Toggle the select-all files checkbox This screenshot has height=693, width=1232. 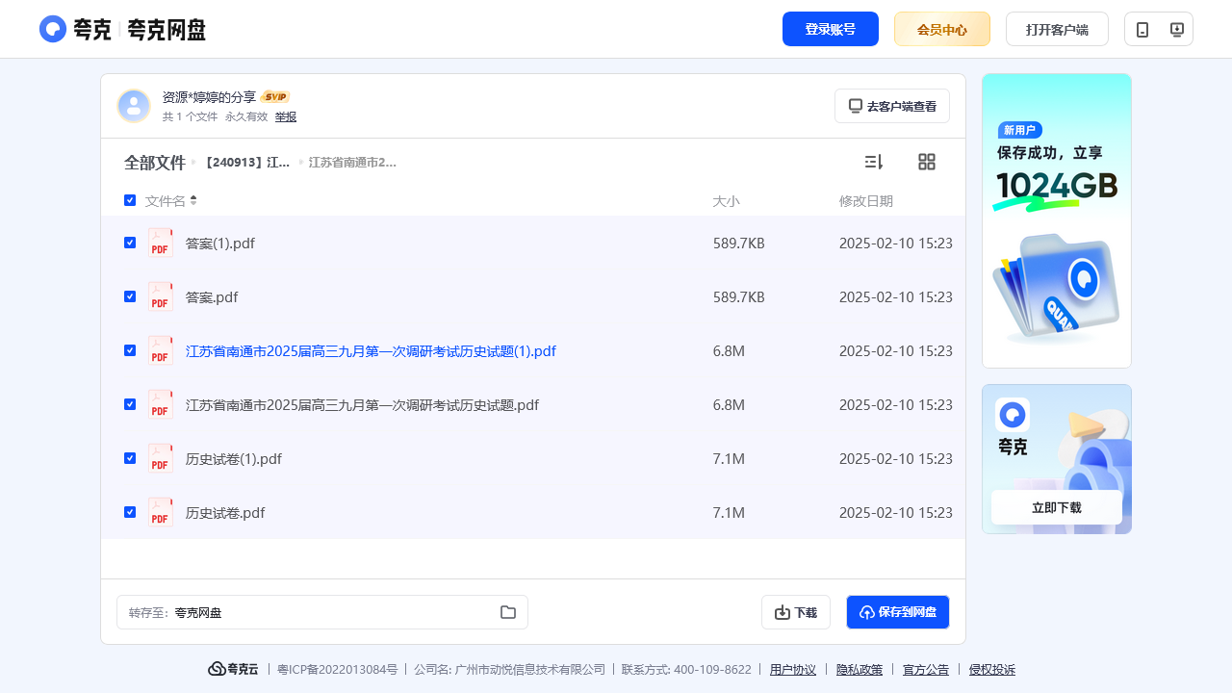pyautogui.click(x=130, y=200)
